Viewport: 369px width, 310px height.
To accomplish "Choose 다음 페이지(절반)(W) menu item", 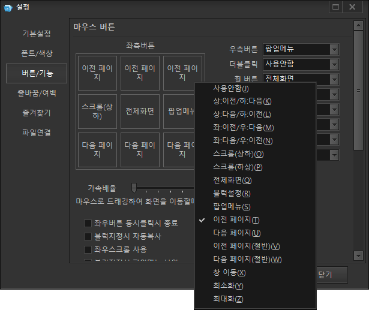I will pos(255,260).
